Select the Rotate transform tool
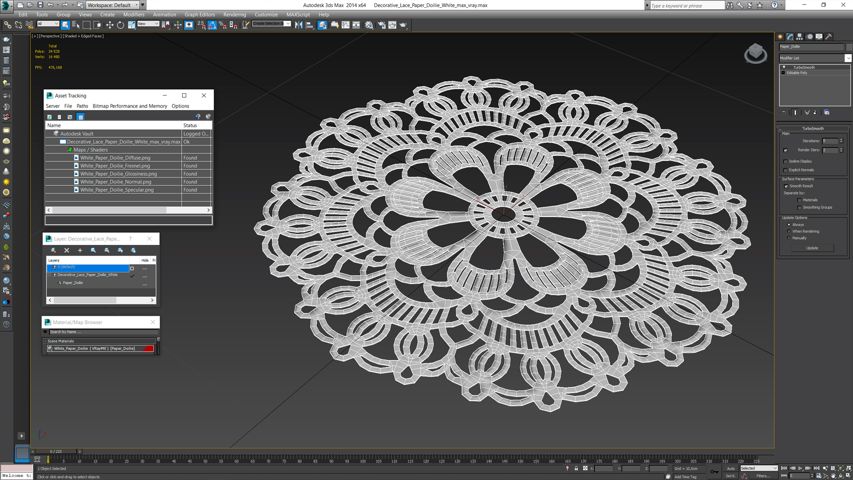853x480 pixels. click(x=120, y=25)
